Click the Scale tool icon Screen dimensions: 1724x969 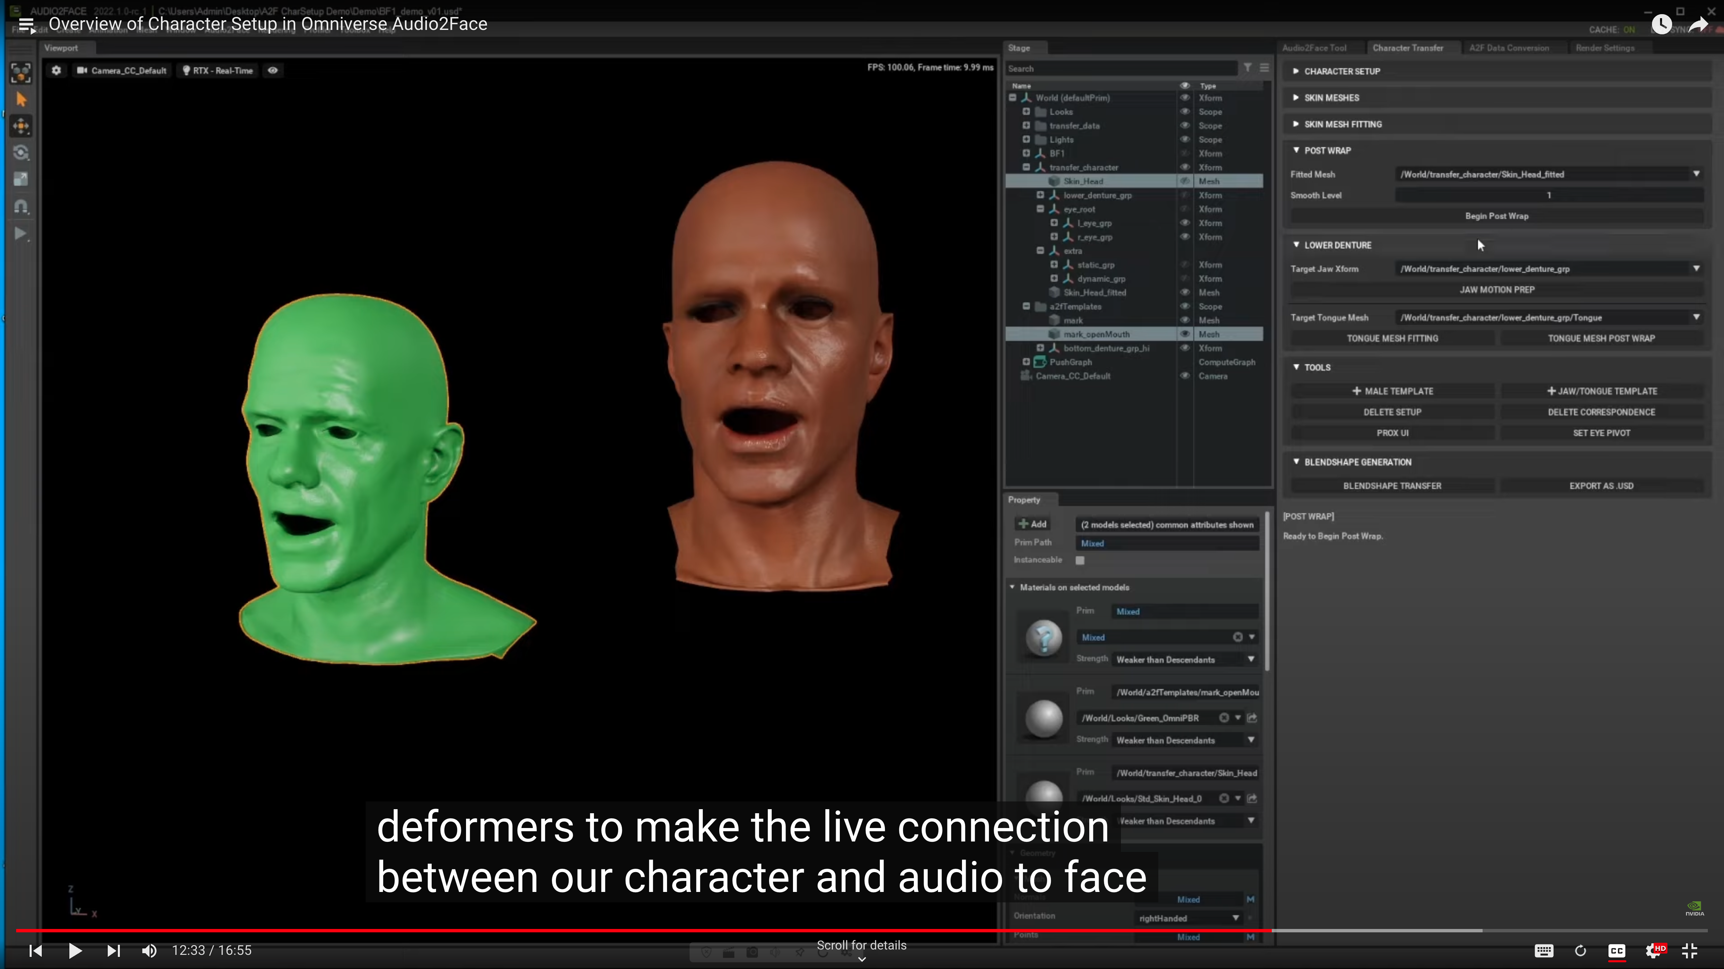(21, 179)
